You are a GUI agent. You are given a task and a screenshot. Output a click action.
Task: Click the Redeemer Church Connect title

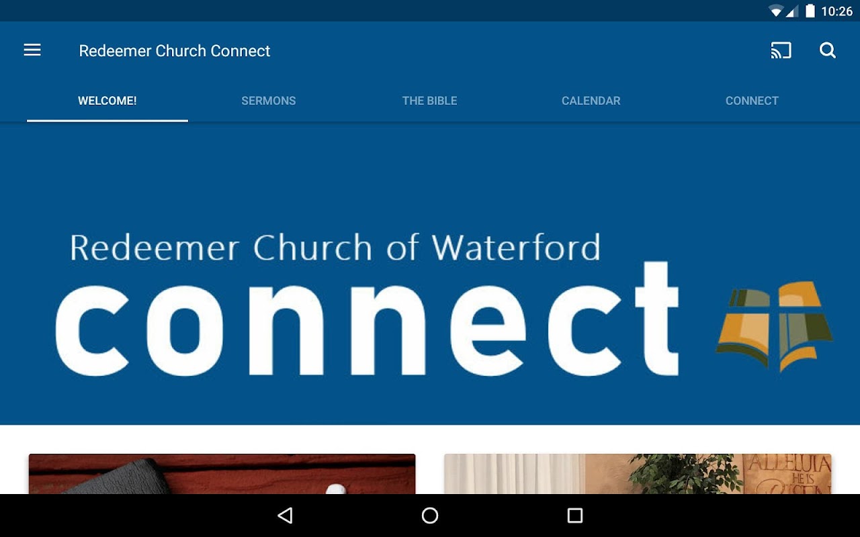175,51
